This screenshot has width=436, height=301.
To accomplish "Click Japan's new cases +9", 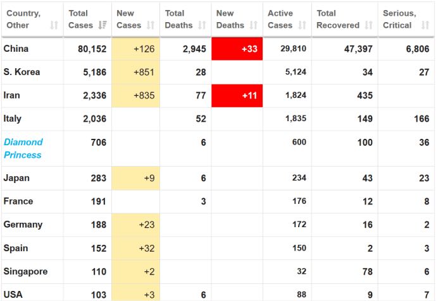I will point(149,178).
